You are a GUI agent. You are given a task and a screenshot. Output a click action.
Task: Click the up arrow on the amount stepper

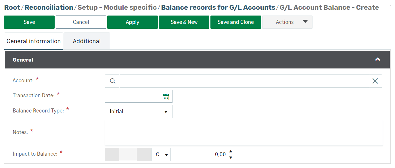point(231,152)
